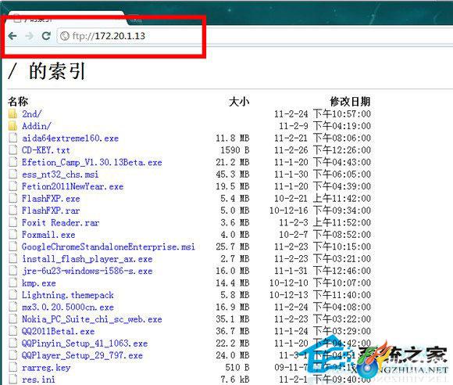This screenshot has height=385, width=453.
Task: Click the date 10-12-16 下午09:34:00
Action: coord(319,210)
